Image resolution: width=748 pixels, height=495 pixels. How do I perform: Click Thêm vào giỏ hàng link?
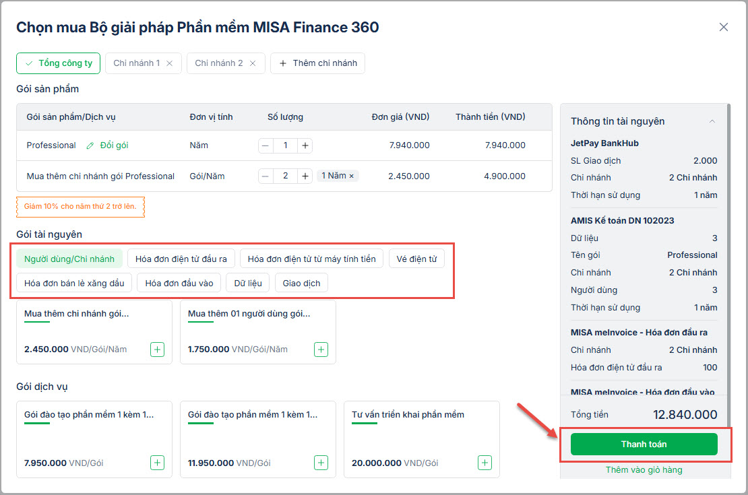point(644,470)
